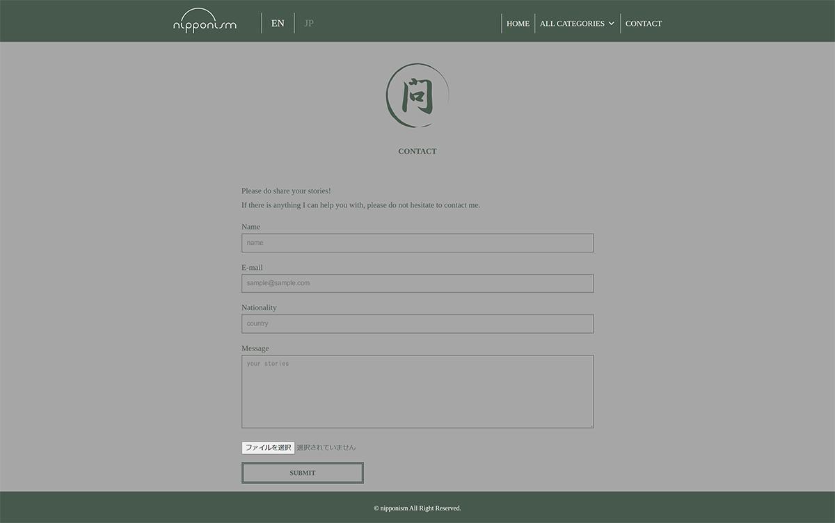Click the CONTACT page heading
Viewport: 835px width, 523px height.
click(417, 151)
